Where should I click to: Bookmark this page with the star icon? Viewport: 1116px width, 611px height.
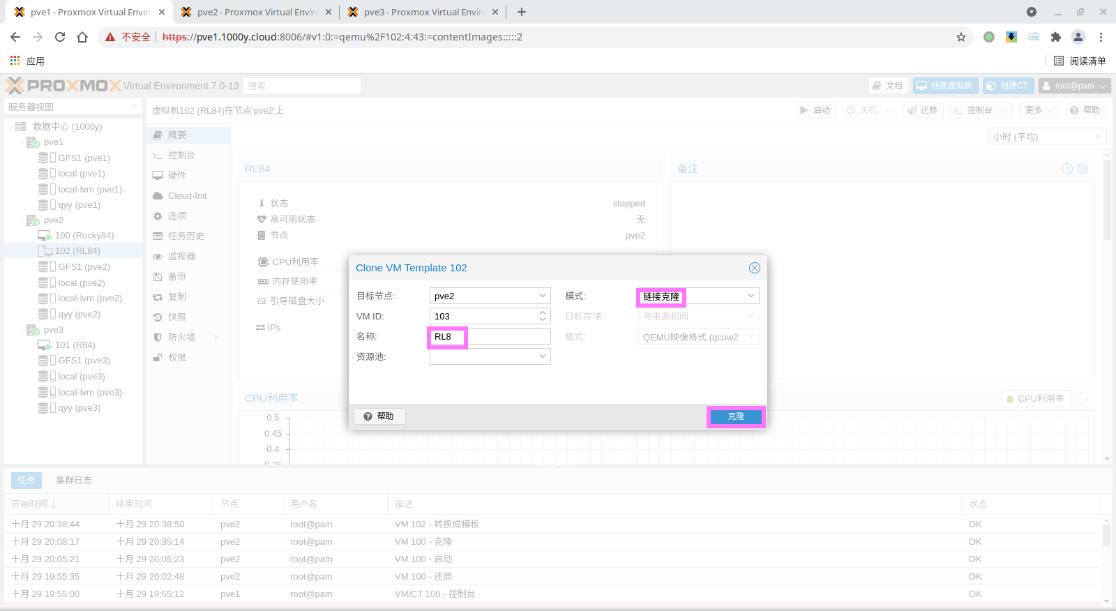[x=961, y=37]
